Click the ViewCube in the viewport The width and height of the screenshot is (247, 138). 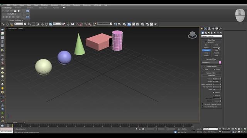coord(192,35)
